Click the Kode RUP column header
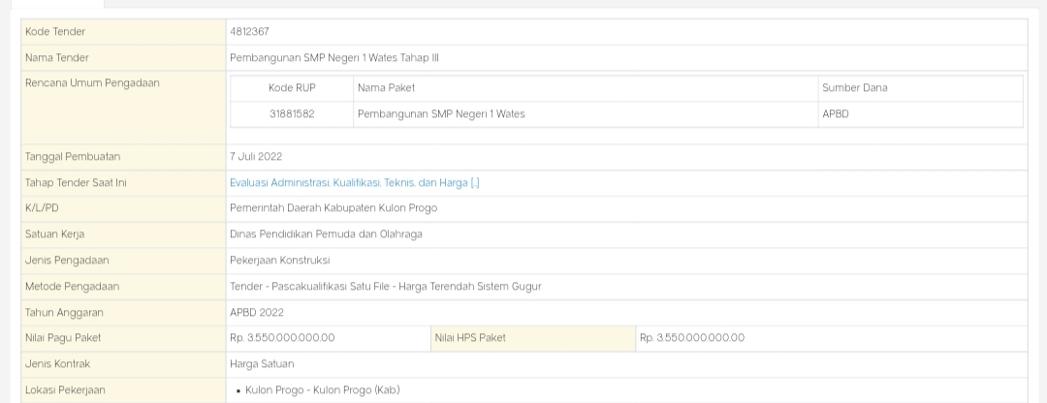The width and height of the screenshot is (1047, 403). 292,88
